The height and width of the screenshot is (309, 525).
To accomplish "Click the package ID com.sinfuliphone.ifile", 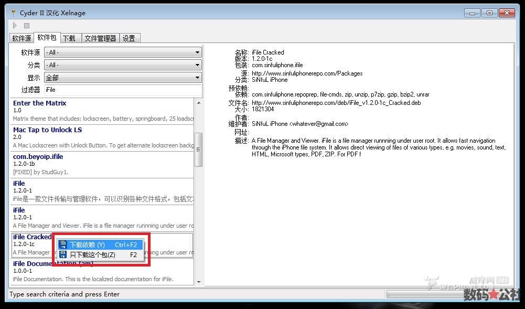I will click(x=277, y=65).
